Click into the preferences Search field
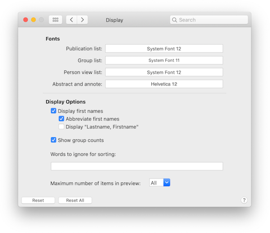Image resolution: width=270 pixels, height=233 pixels. click(x=209, y=20)
